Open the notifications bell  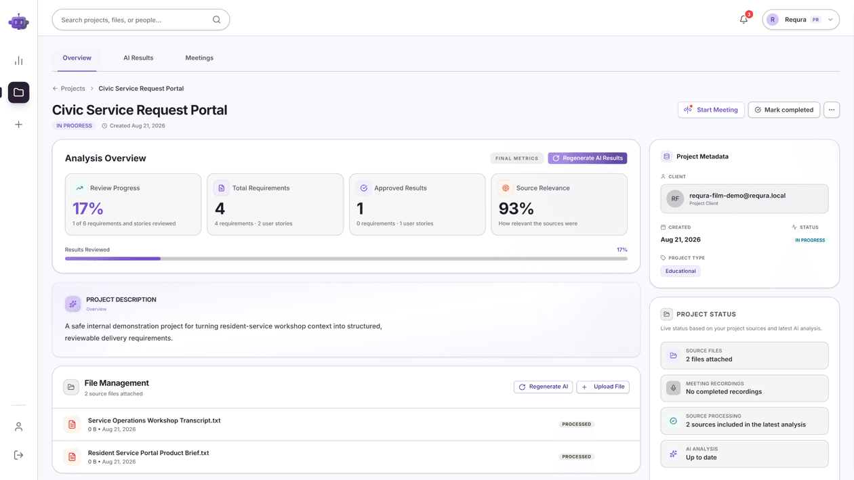pos(744,20)
